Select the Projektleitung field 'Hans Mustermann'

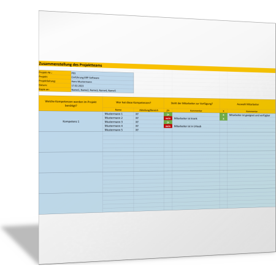pyautogui.click(x=102, y=82)
